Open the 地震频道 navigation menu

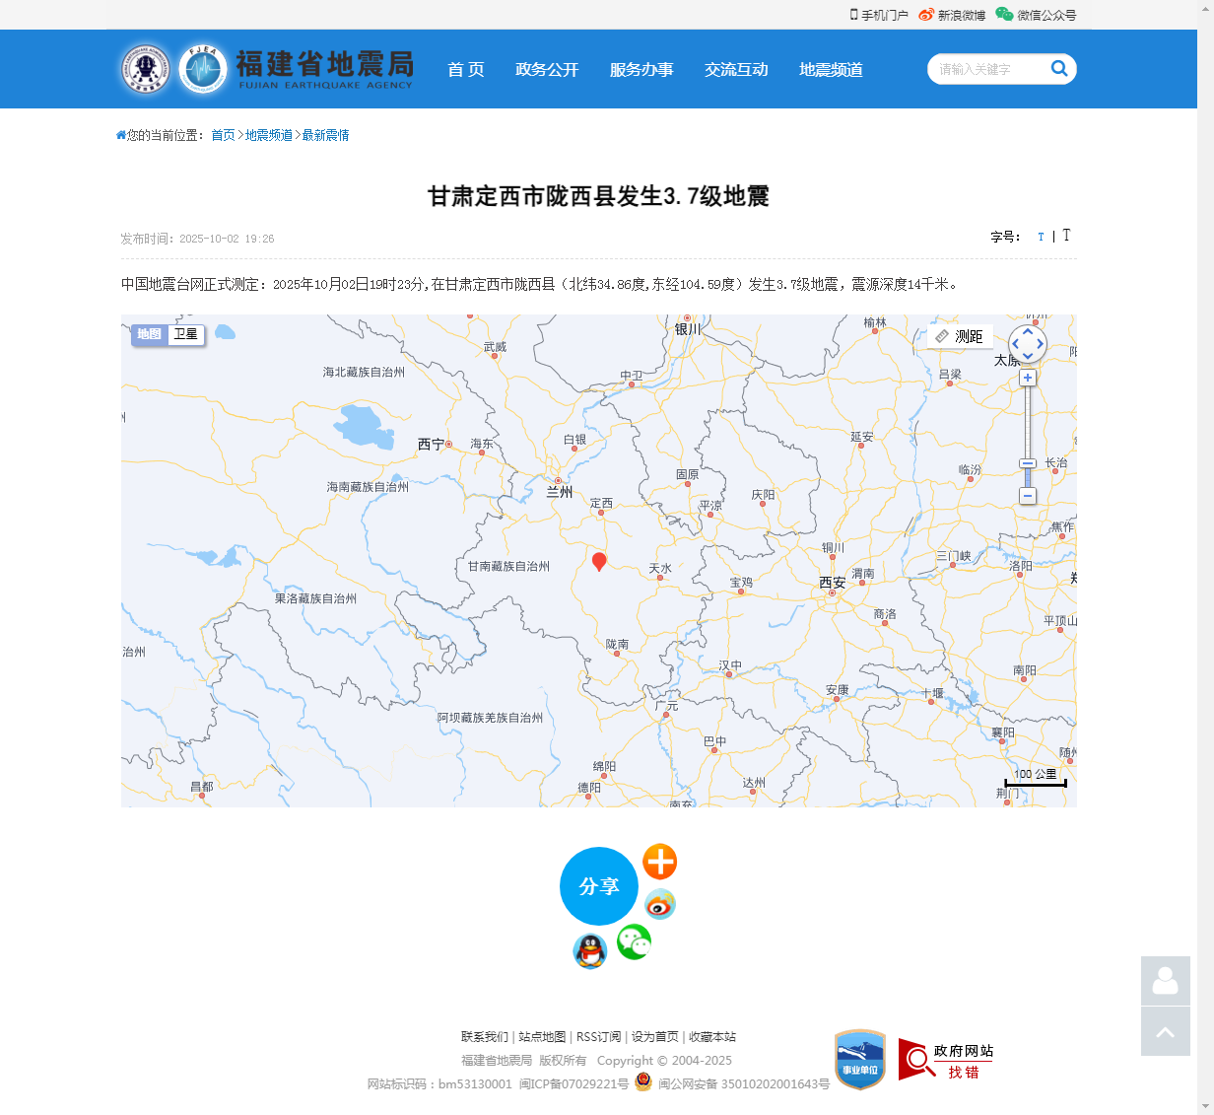(x=830, y=69)
